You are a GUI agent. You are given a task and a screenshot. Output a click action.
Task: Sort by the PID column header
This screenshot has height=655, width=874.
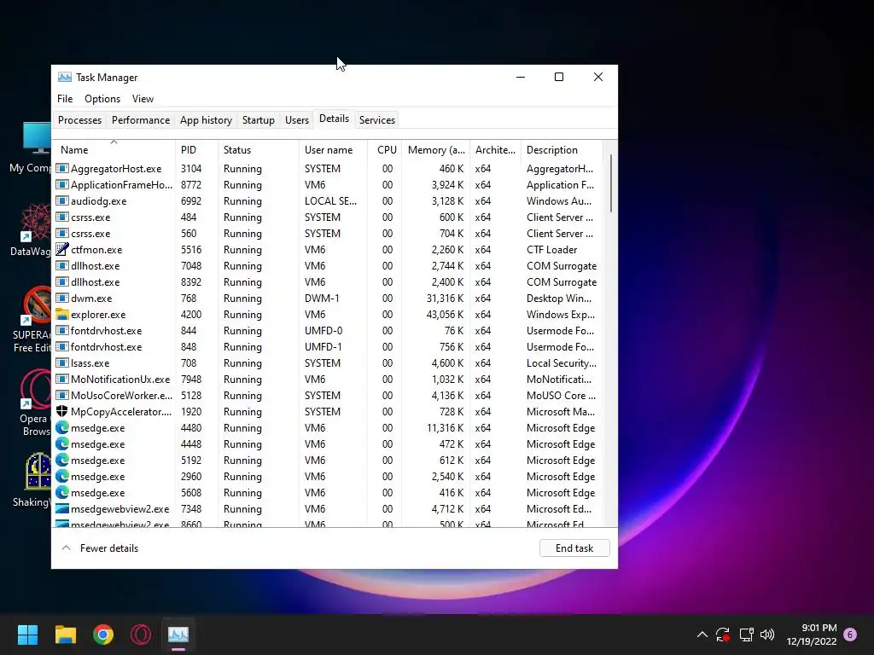click(x=196, y=149)
